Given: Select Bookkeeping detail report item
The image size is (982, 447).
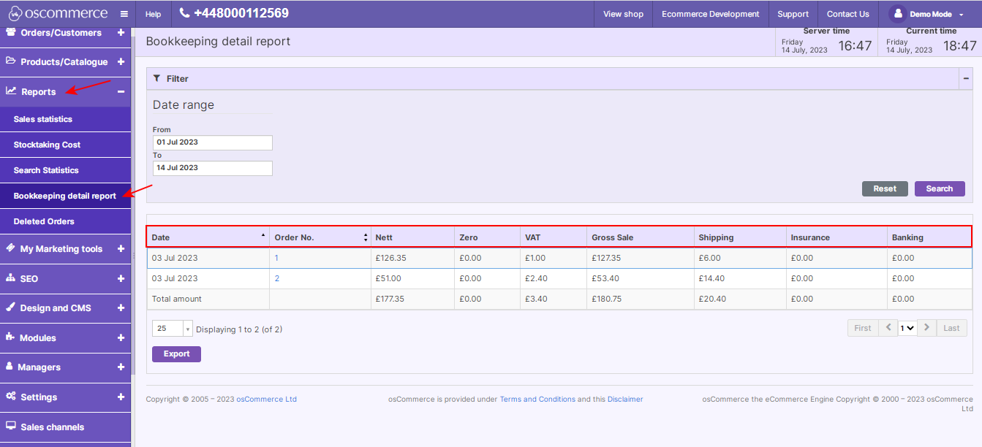Looking at the screenshot, I should click(66, 196).
